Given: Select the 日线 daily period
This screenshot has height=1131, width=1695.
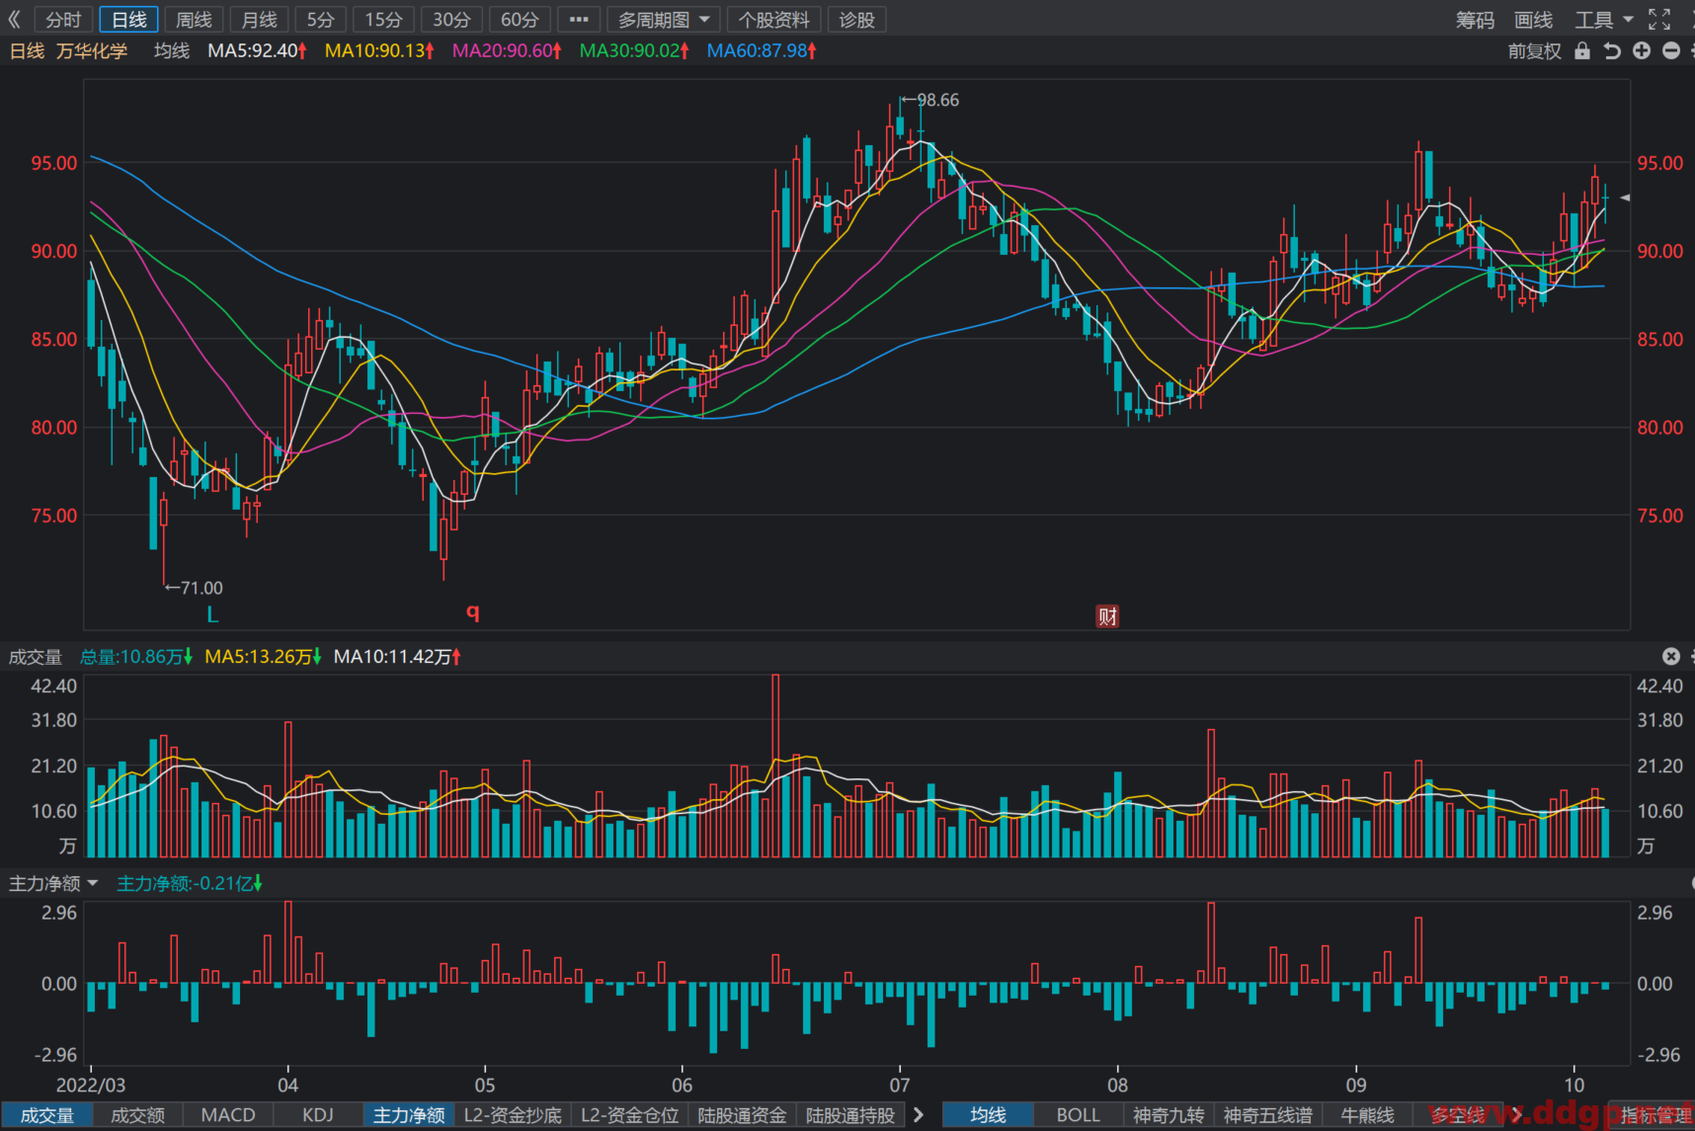Looking at the screenshot, I should 129,20.
